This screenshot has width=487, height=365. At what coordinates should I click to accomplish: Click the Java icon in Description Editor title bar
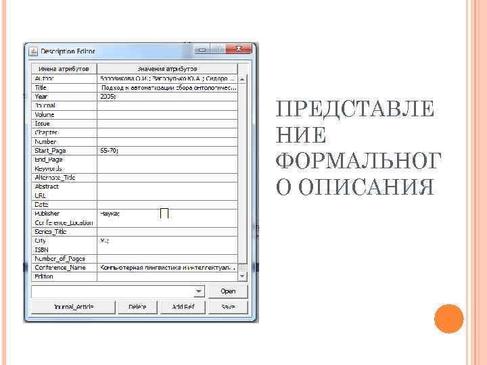(x=33, y=51)
